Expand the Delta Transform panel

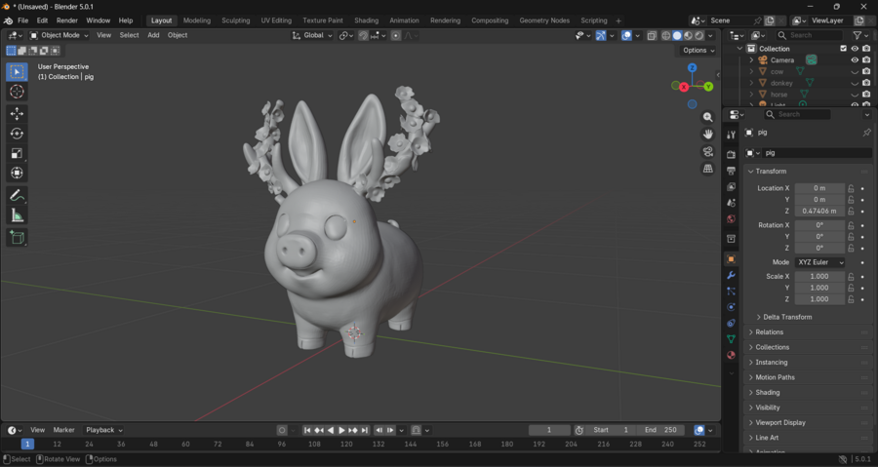coord(786,317)
